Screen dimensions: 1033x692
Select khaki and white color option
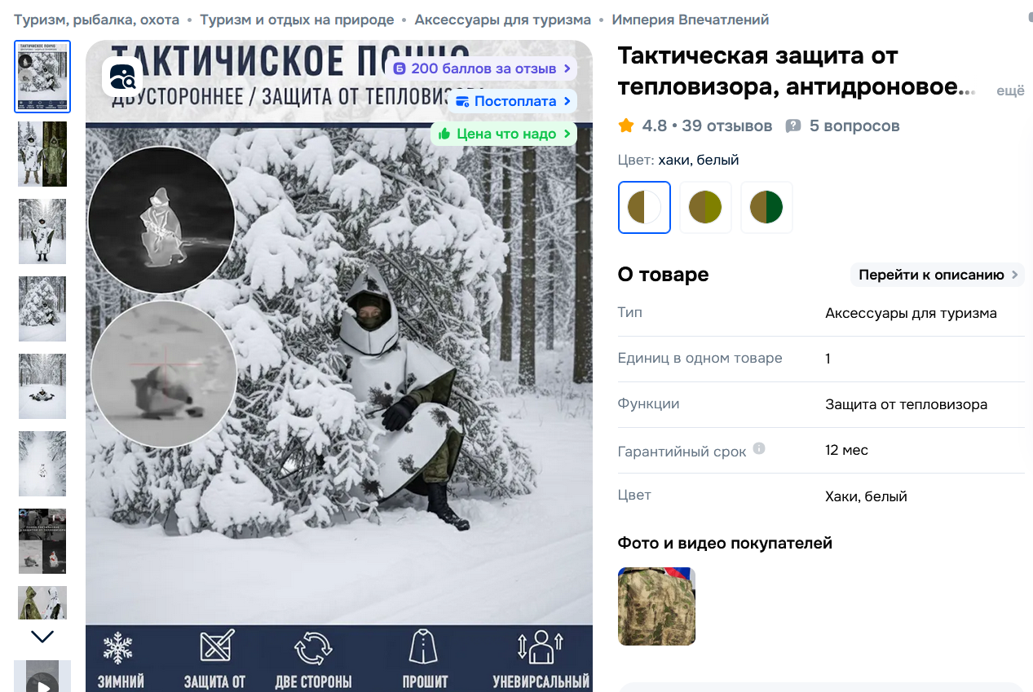644,207
